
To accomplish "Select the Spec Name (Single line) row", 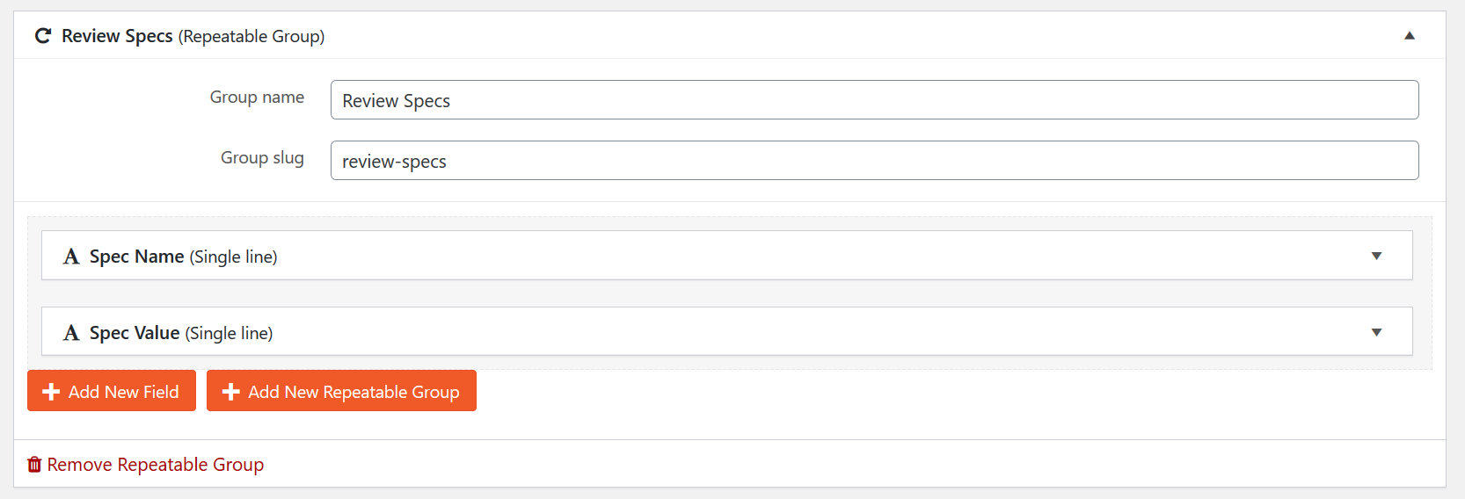I will 727,256.
